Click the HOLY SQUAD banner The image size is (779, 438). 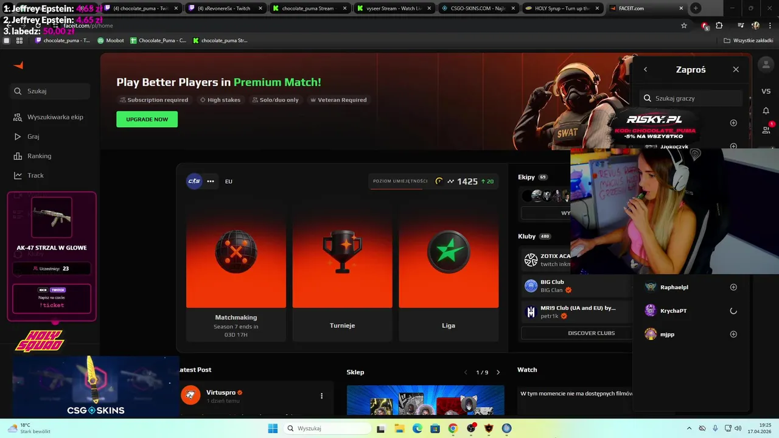tap(39, 341)
